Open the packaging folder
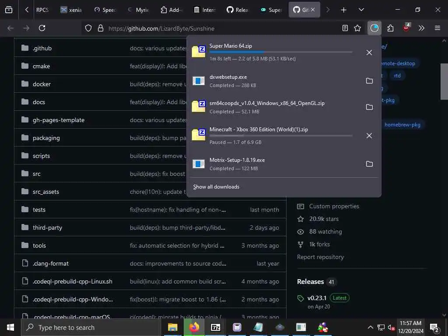The width and height of the screenshot is (448, 336). point(46,138)
